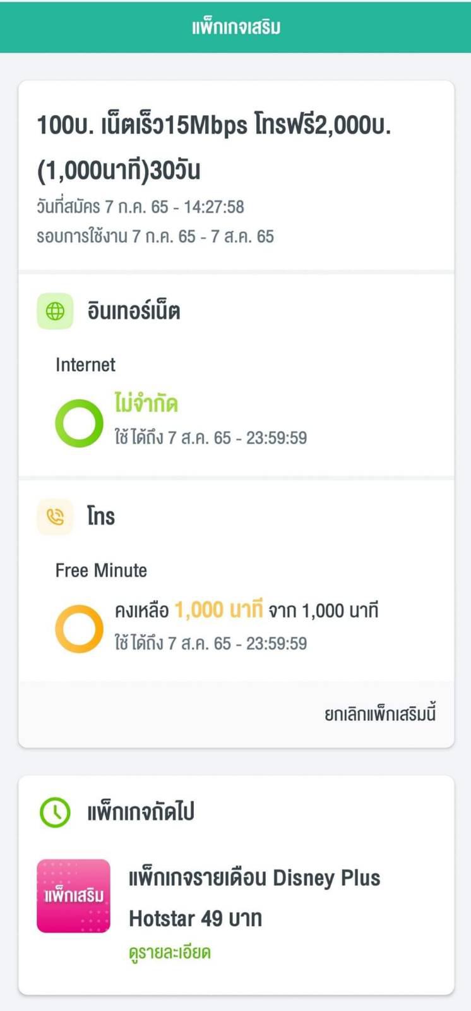Click the ไม่จำกัด unlimited label
This screenshot has height=1011, width=471.
point(146,403)
